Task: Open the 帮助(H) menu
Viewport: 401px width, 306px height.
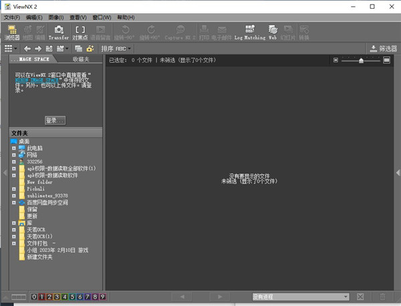Action: tap(126, 17)
